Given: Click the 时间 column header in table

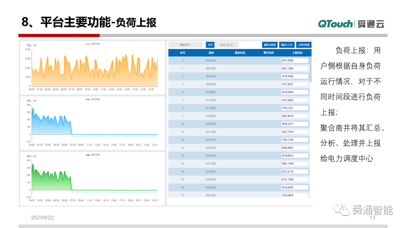Looking at the screenshot, I should click(x=211, y=52).
